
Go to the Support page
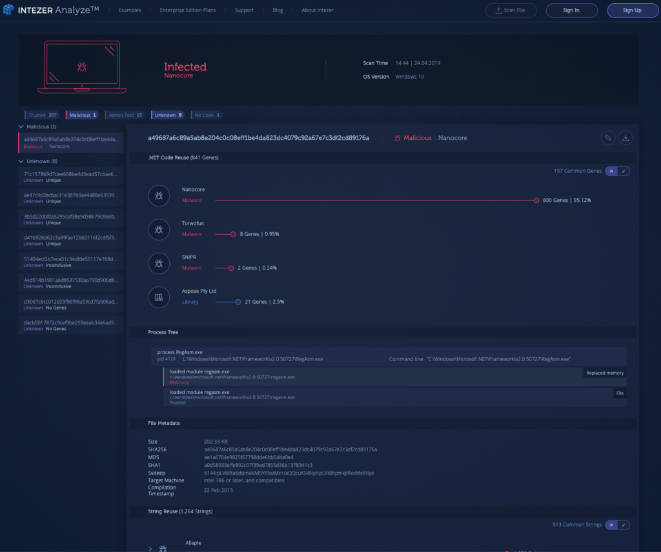pyautogui.click(x=244, y=10)
